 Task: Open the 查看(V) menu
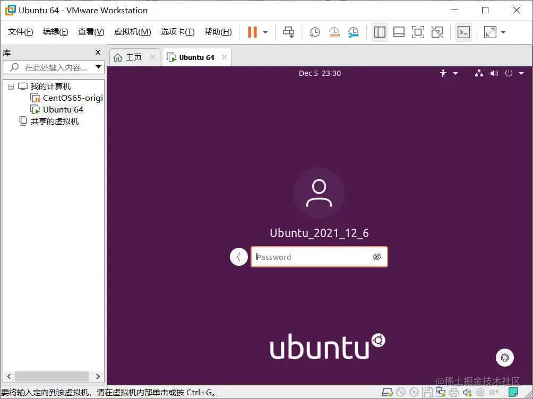91,32
